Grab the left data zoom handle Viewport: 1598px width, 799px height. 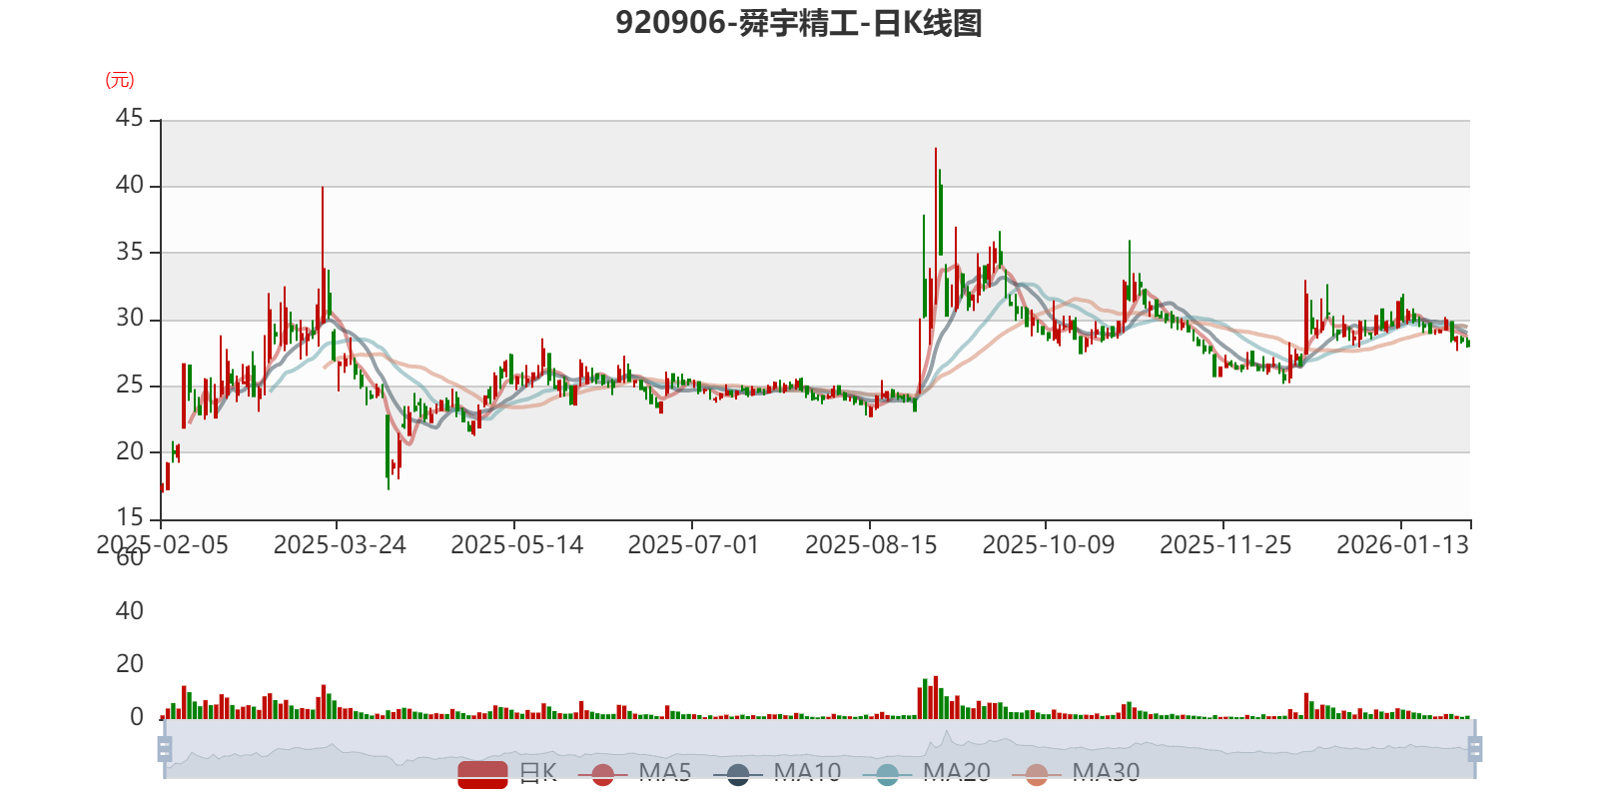(x=165, y=748)
